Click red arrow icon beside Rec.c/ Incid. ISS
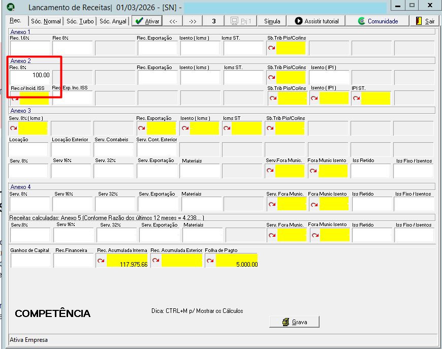This screenshot has width=442, height=349. click(15, 99)
